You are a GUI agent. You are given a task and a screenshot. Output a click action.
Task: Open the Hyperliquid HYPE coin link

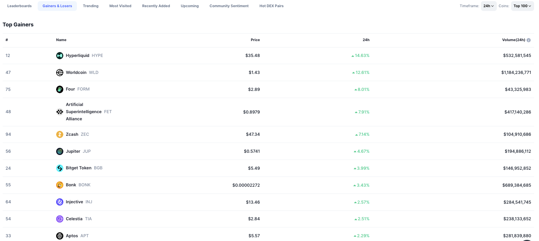point(80,55)
